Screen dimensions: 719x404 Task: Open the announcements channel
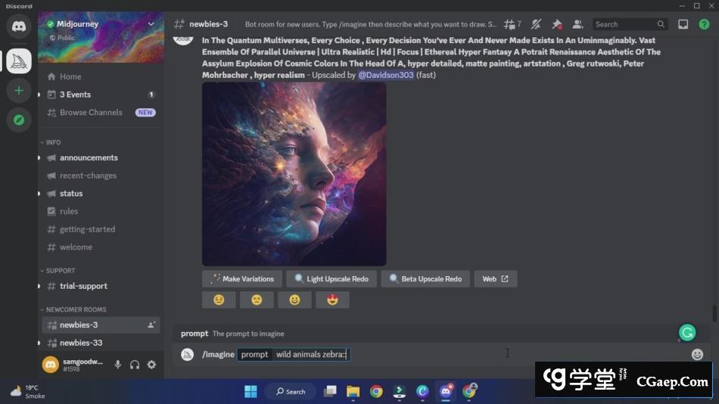pos(89,157)
